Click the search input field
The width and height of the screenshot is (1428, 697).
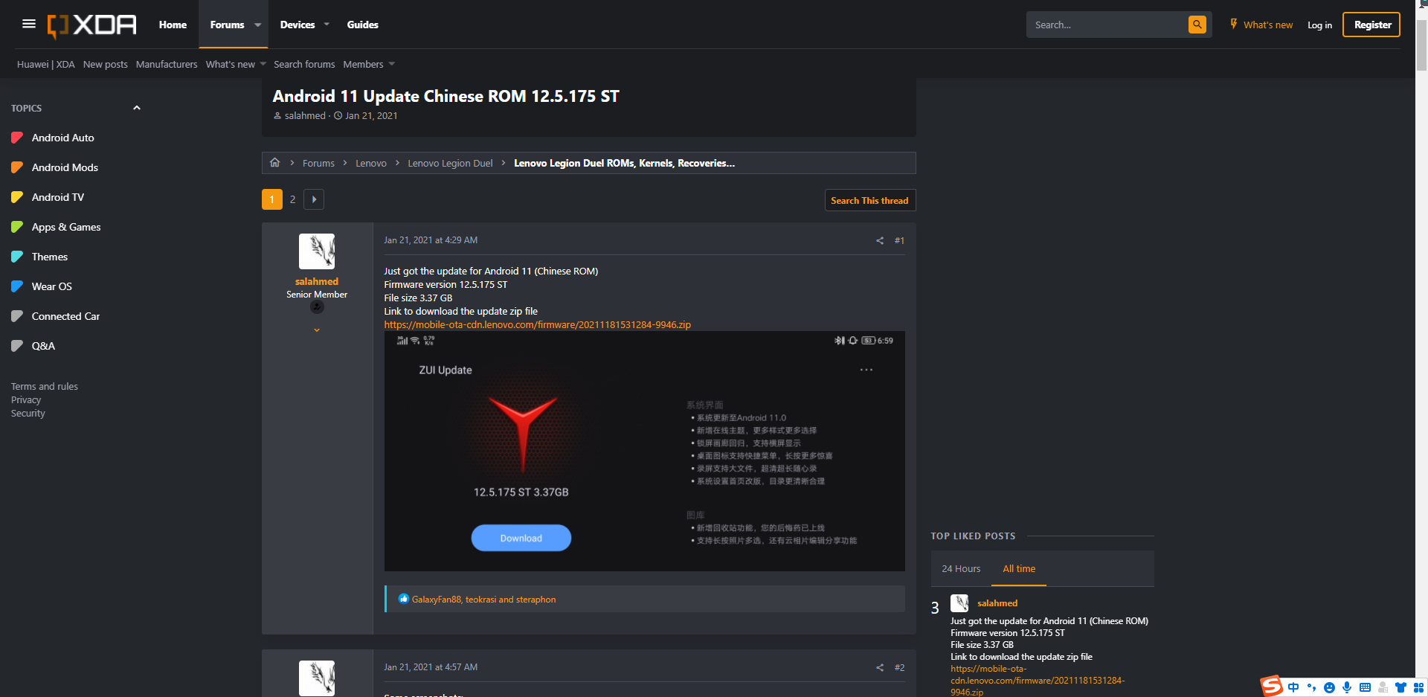(1108, 25)
